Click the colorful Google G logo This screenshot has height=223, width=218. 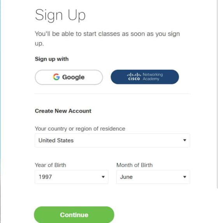coord(56,77)
